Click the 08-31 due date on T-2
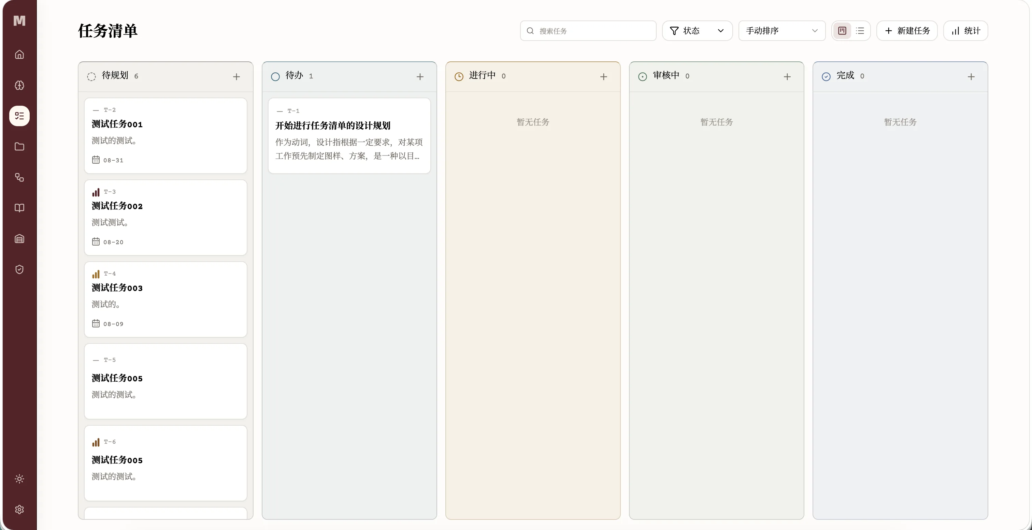The image size is (1032, 530). [113, 160]
